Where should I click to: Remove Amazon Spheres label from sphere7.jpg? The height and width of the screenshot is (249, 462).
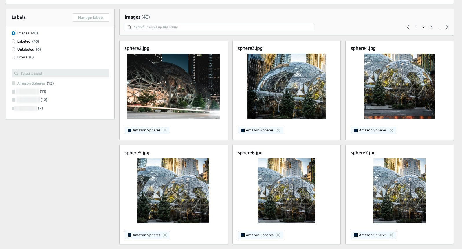pyautogui.click(x=391, y=235)
